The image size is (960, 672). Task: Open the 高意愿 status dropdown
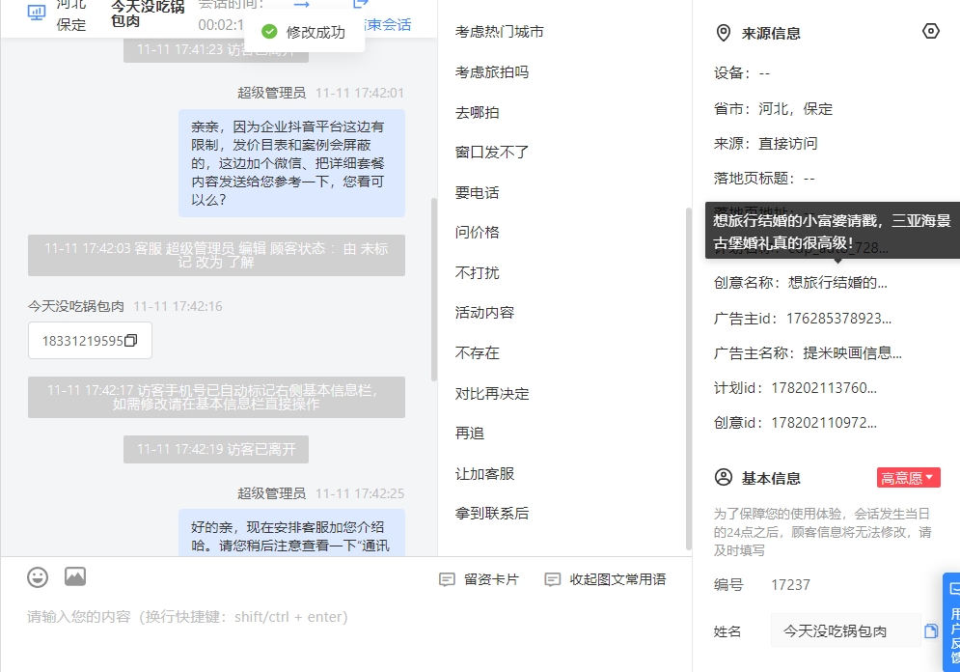[x=908, y=478]
